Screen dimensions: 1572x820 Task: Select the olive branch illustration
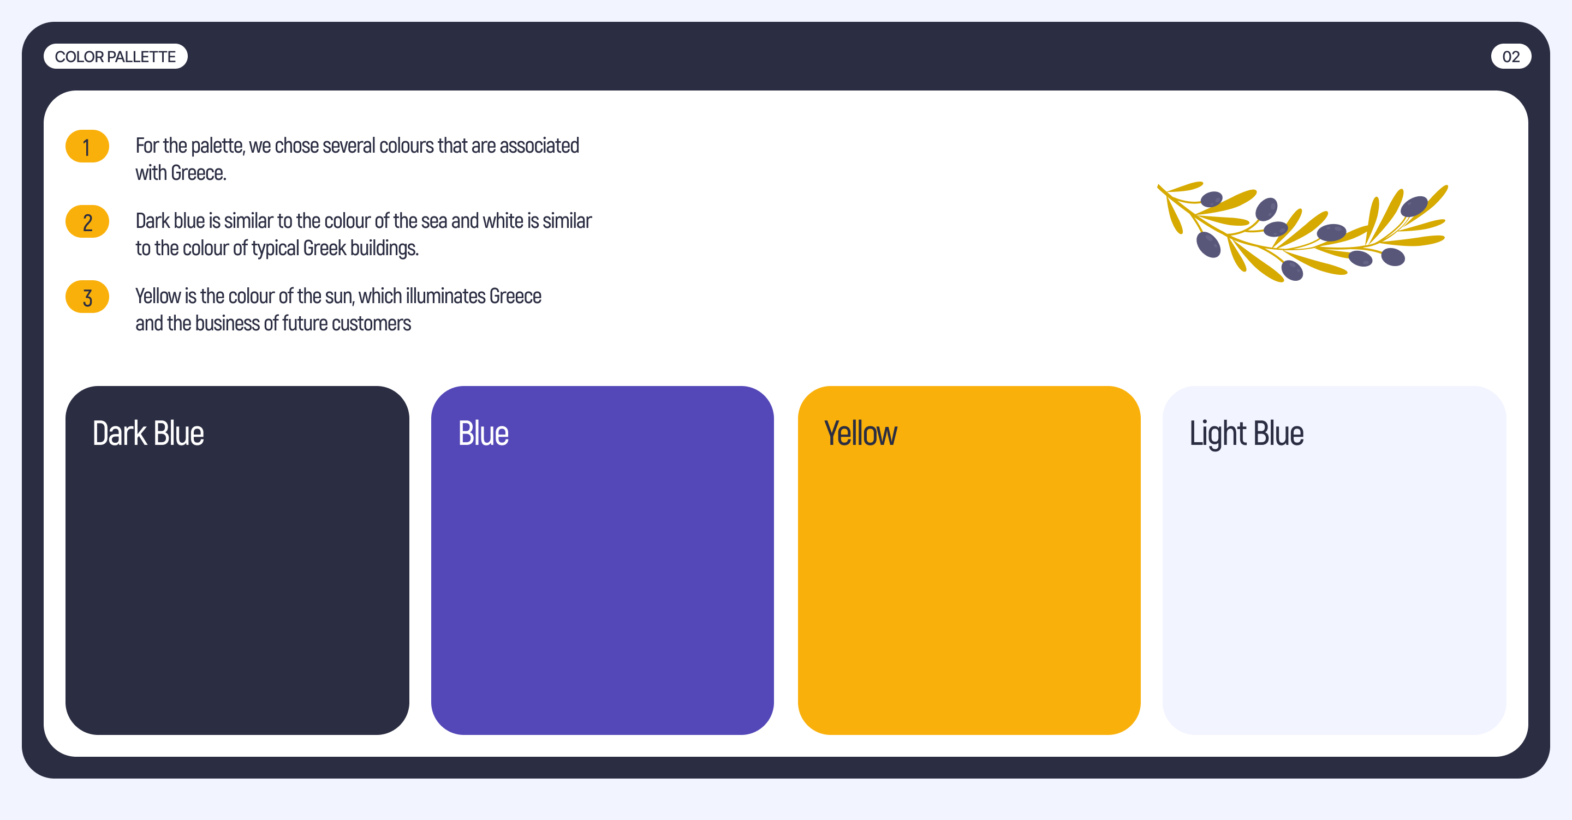point(1302,232)
